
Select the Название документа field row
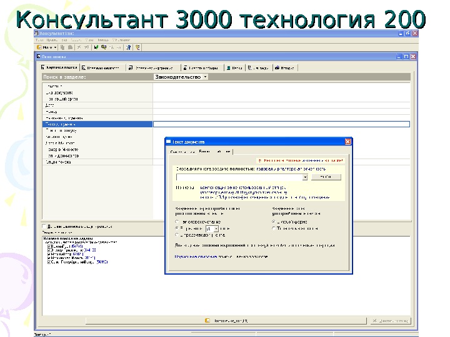(x=97, y=118)
